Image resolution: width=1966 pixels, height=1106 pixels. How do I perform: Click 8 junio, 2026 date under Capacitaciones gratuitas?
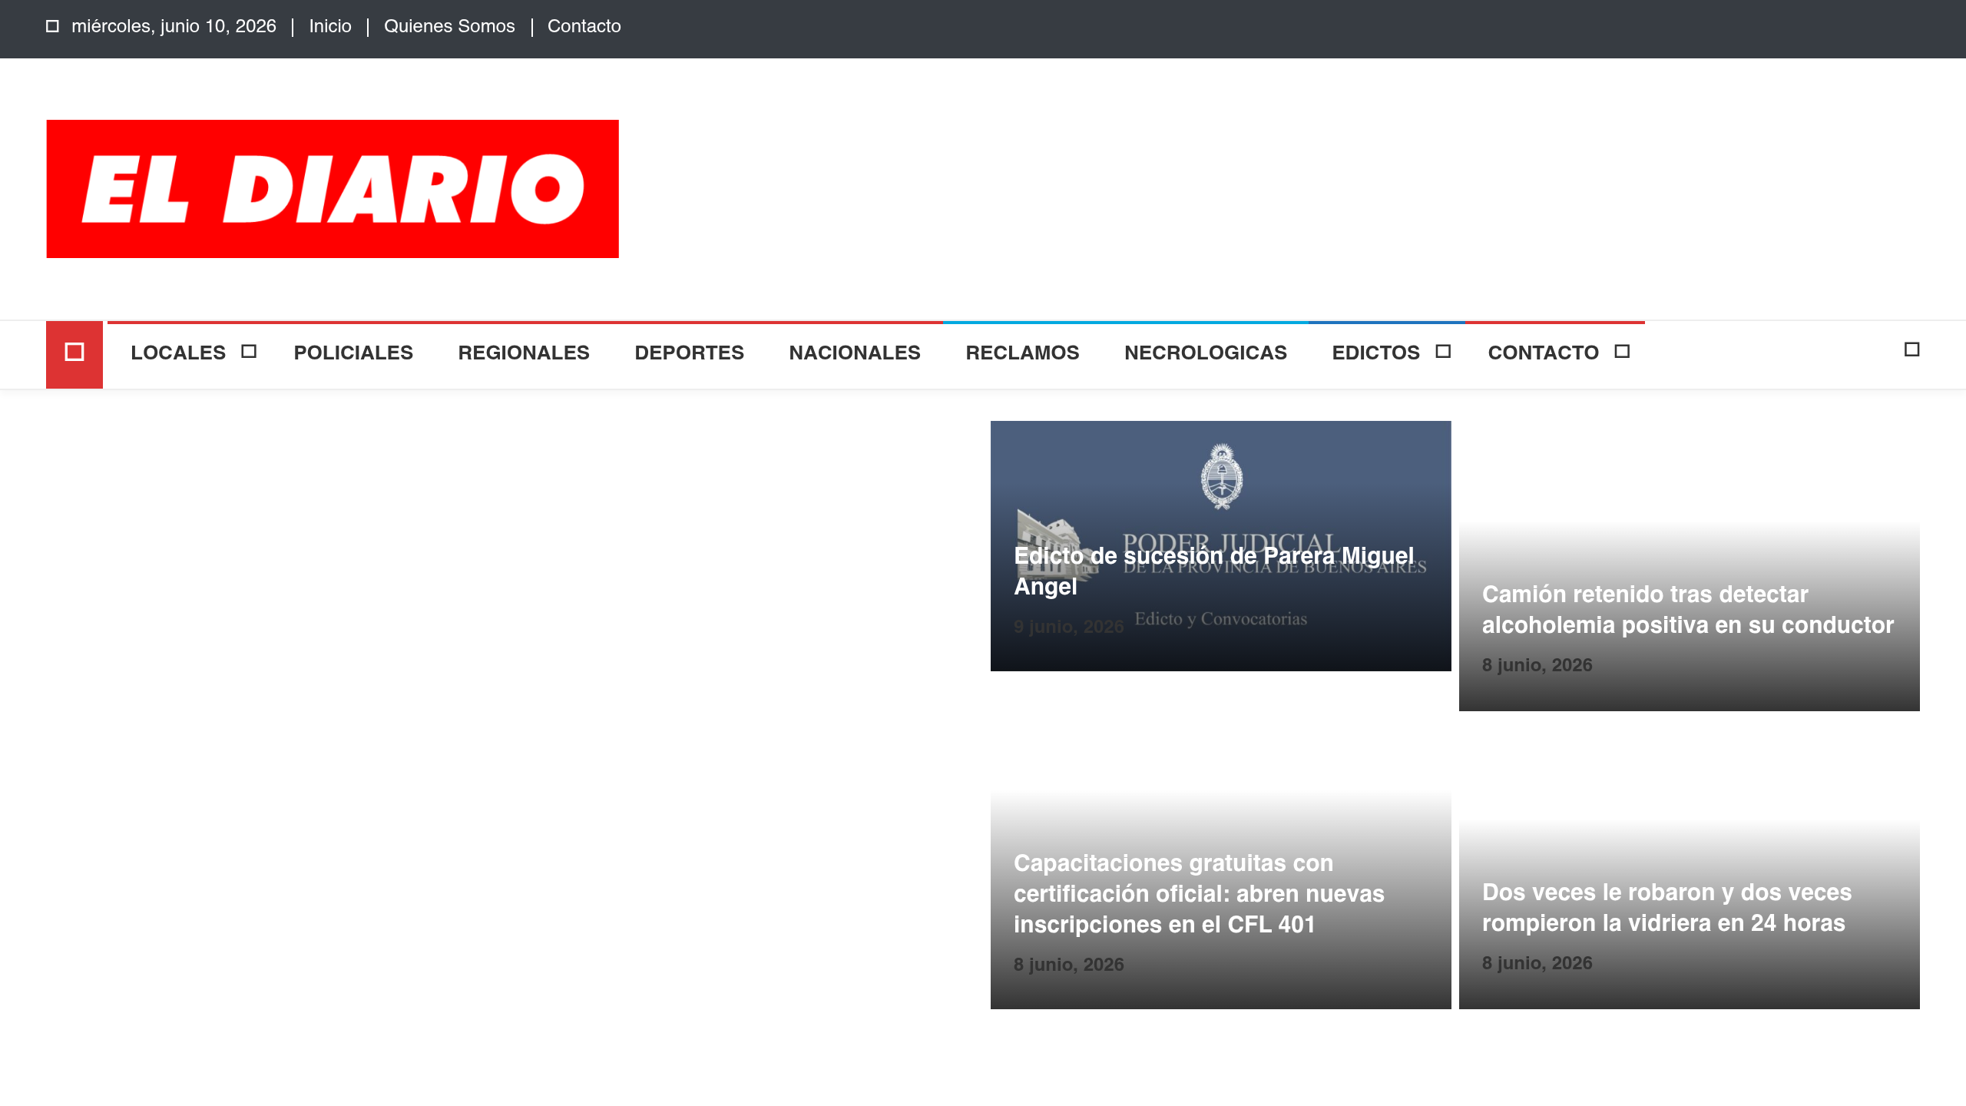(1068, 965)
